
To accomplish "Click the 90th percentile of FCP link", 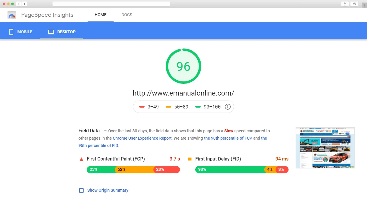I will (x=228, y=138).
